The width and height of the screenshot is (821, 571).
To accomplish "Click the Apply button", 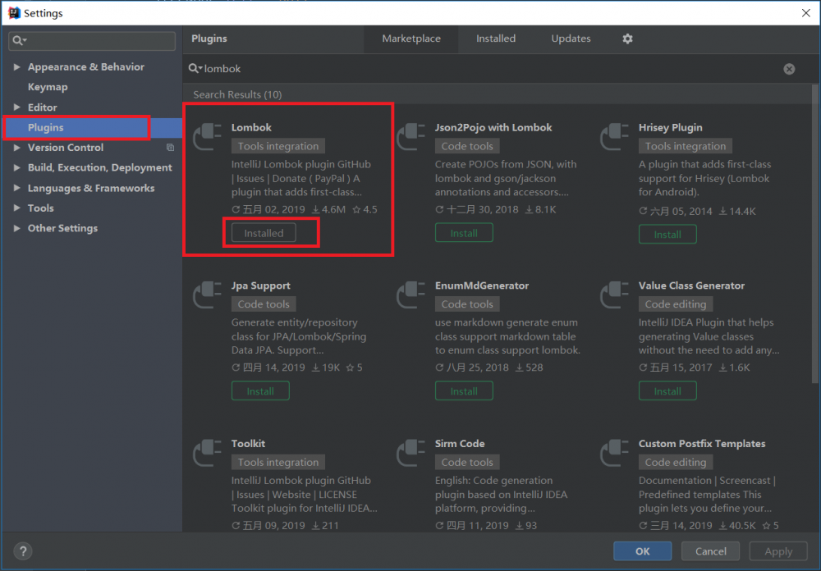I will point(778,551).
